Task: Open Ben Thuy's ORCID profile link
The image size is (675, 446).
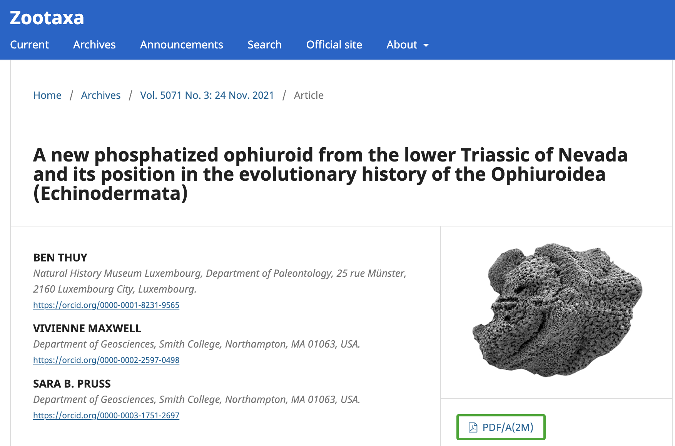Action: [x=106, y=305]
